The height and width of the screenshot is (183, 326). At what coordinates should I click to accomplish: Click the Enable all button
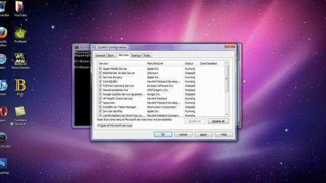tap(195, 121)
